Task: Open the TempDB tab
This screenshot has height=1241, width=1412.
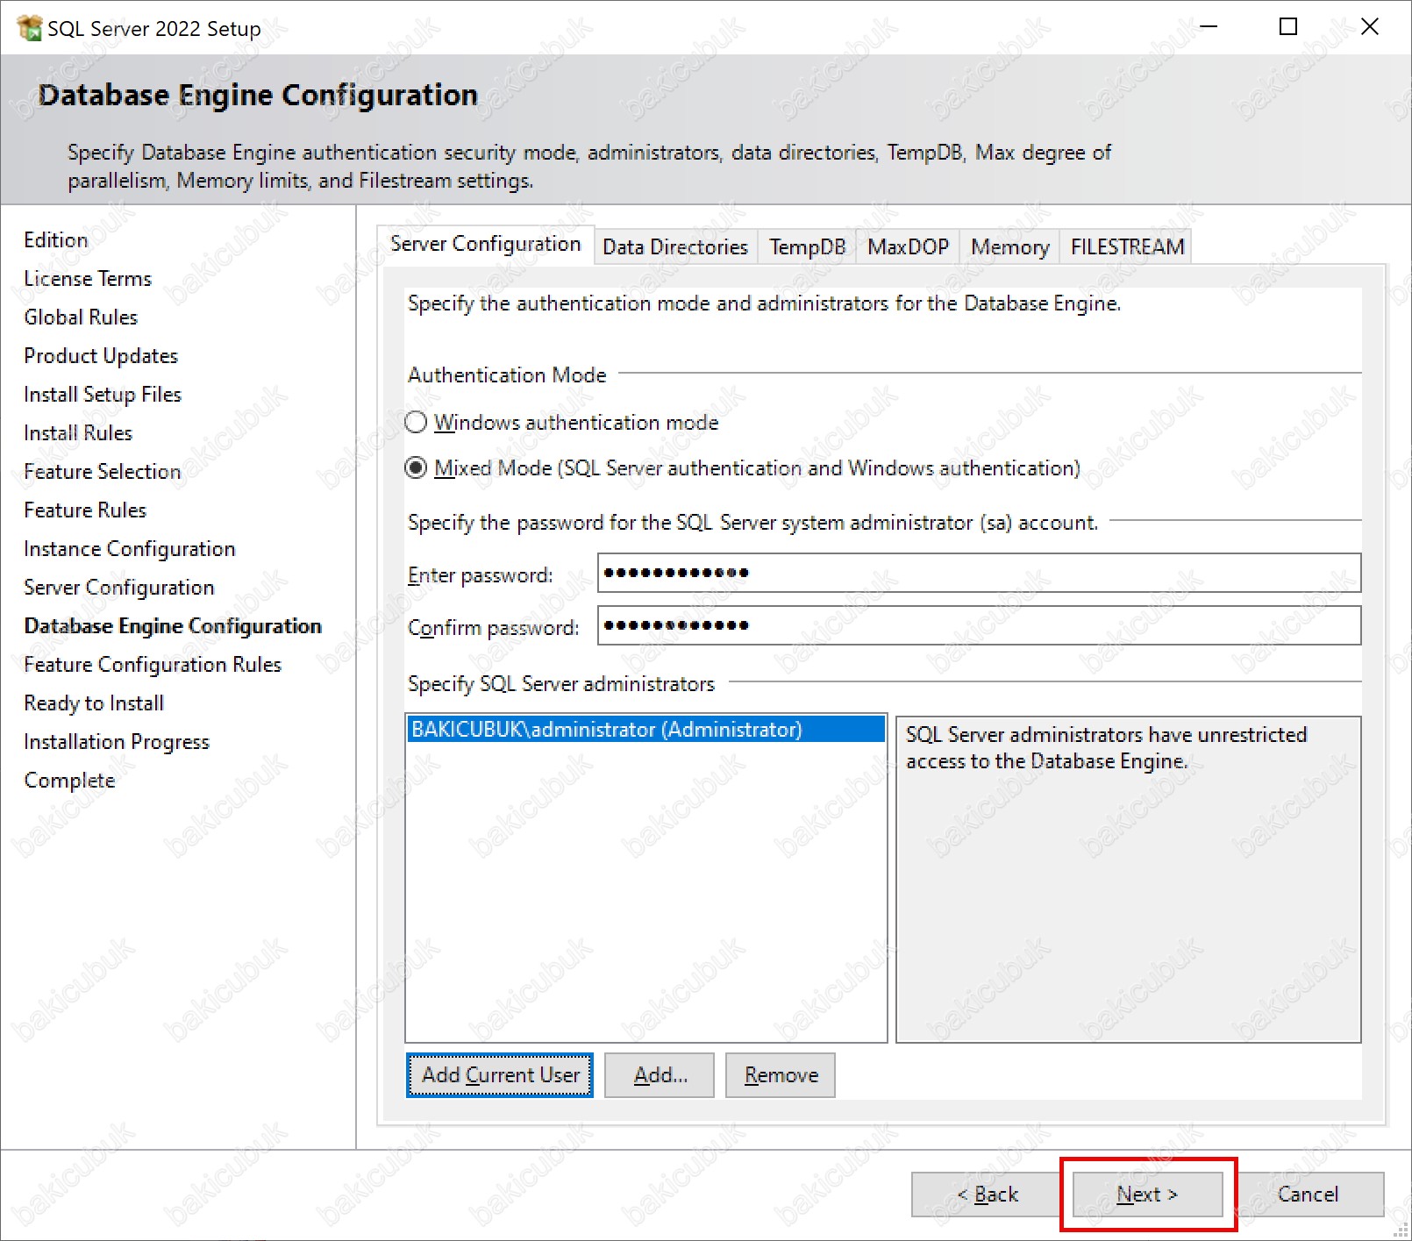Action: [807, 247]
